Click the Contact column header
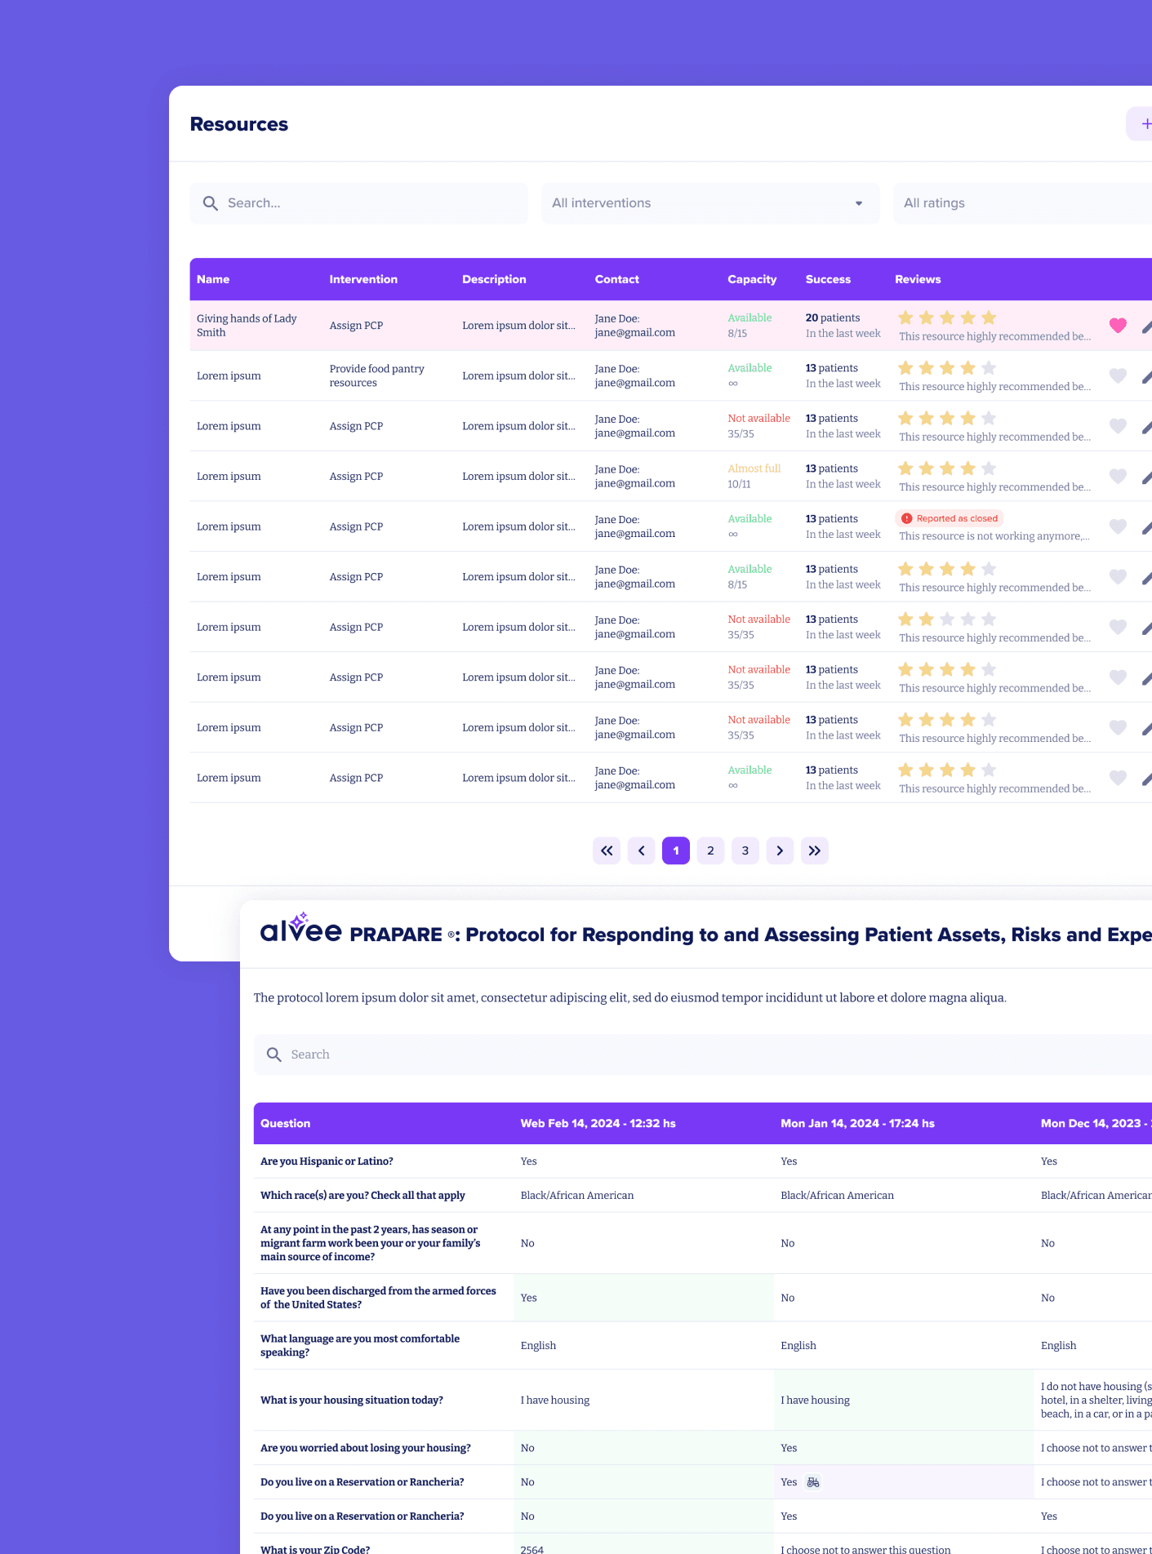Image resolution: width=1152 pixels, height=1554 pixels. click(x=616, y=279)
